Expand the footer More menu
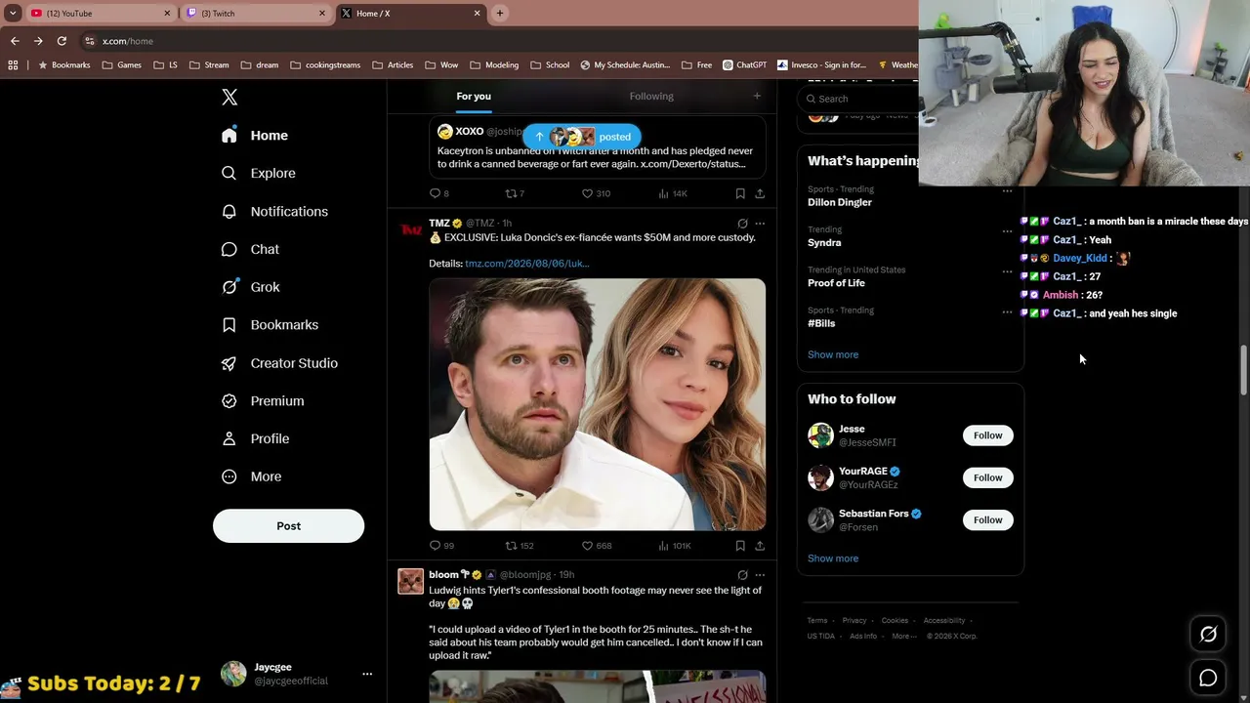This screenshot has height=703, width=1250. (903, 636)
